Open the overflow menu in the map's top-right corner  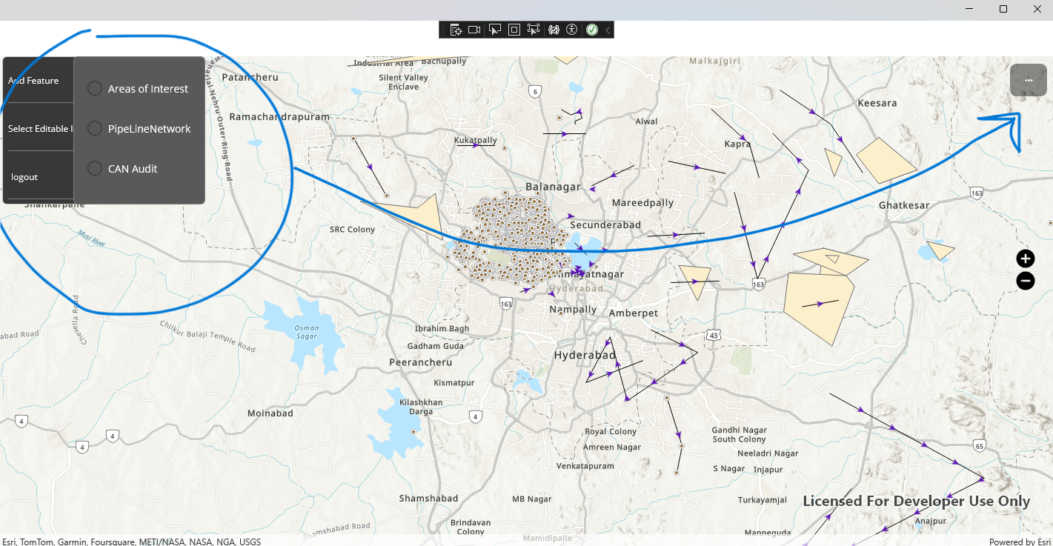pos(1028,79)
